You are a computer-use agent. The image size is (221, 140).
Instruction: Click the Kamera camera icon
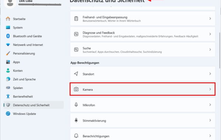pos(76,89)
